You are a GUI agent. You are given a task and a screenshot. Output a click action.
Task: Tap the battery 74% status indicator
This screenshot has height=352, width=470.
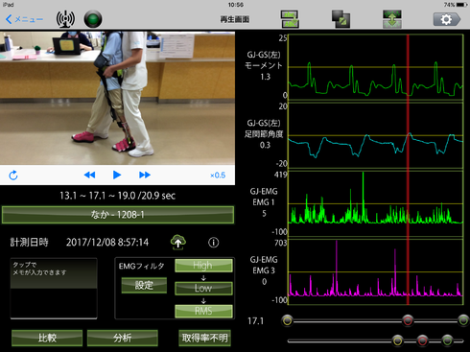pos(456,5)
